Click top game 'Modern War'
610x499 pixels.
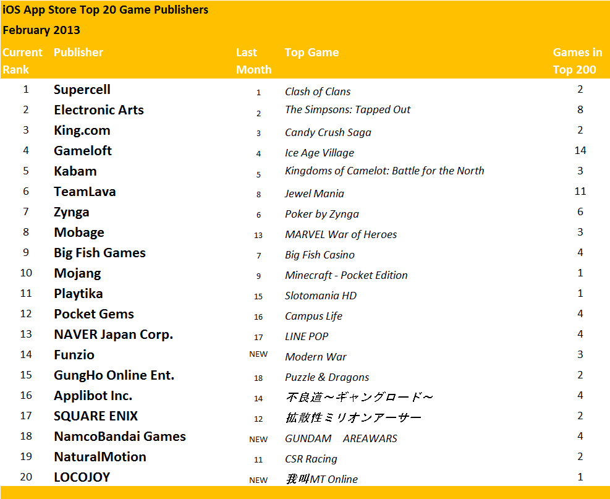tap(315, 357)
